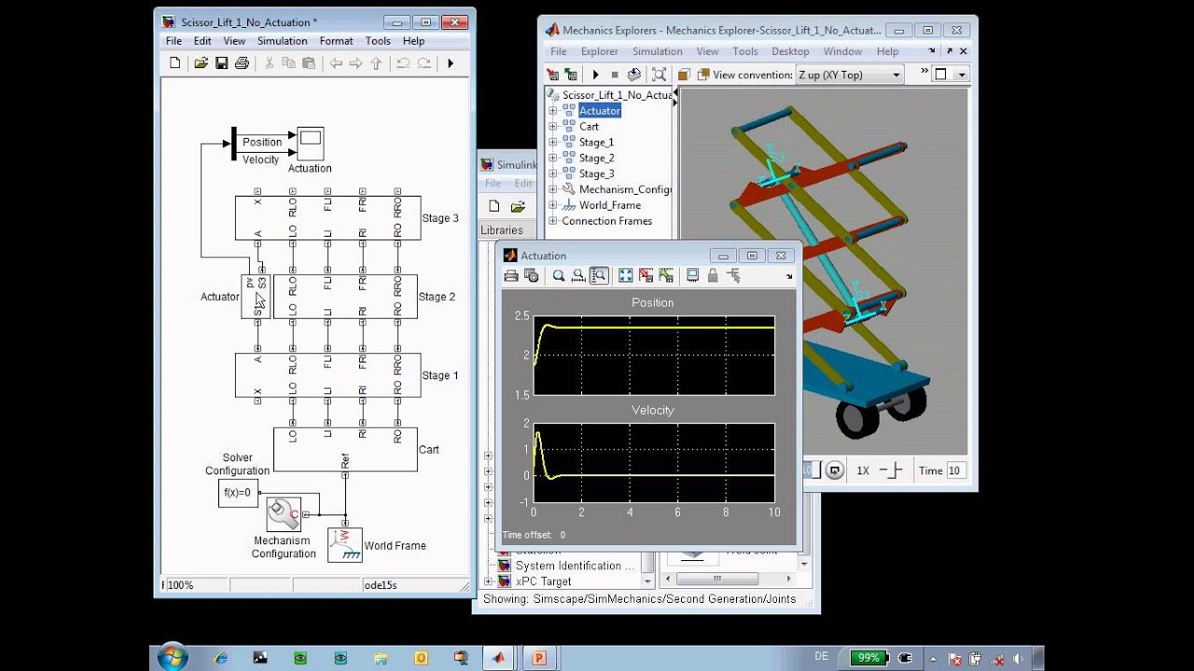Expand Stage_3 node in explorer tree
This screenshot has width=1194, height=671.
(x=552, y=174)
